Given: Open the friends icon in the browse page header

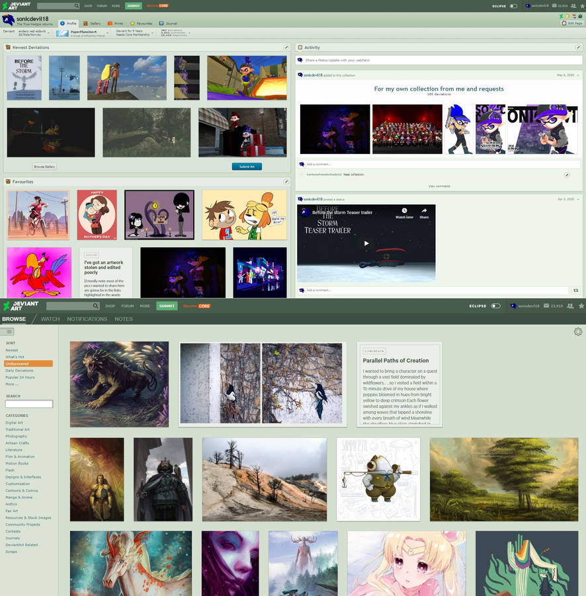Looking at the screenshot, I should click(x=570, y=306).
